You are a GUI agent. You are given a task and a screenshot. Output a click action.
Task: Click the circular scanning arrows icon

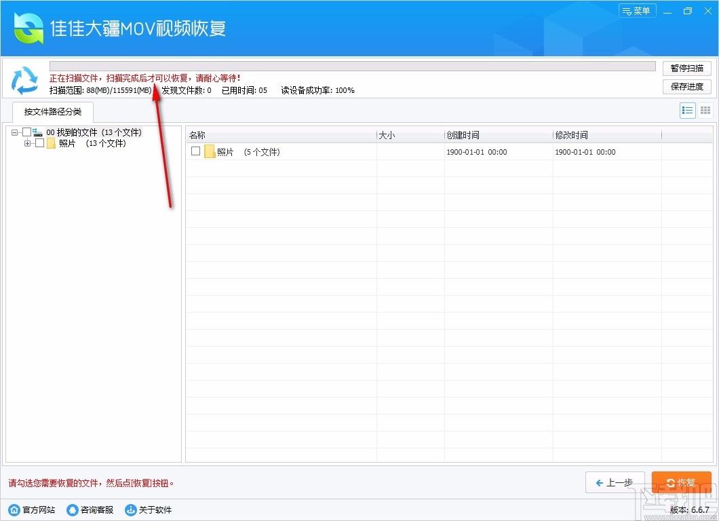coord(24,79)
